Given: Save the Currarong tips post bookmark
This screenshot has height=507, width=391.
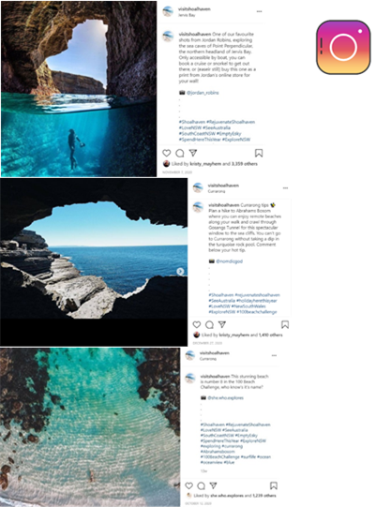Looking at the screenshot, I should 285,324.
